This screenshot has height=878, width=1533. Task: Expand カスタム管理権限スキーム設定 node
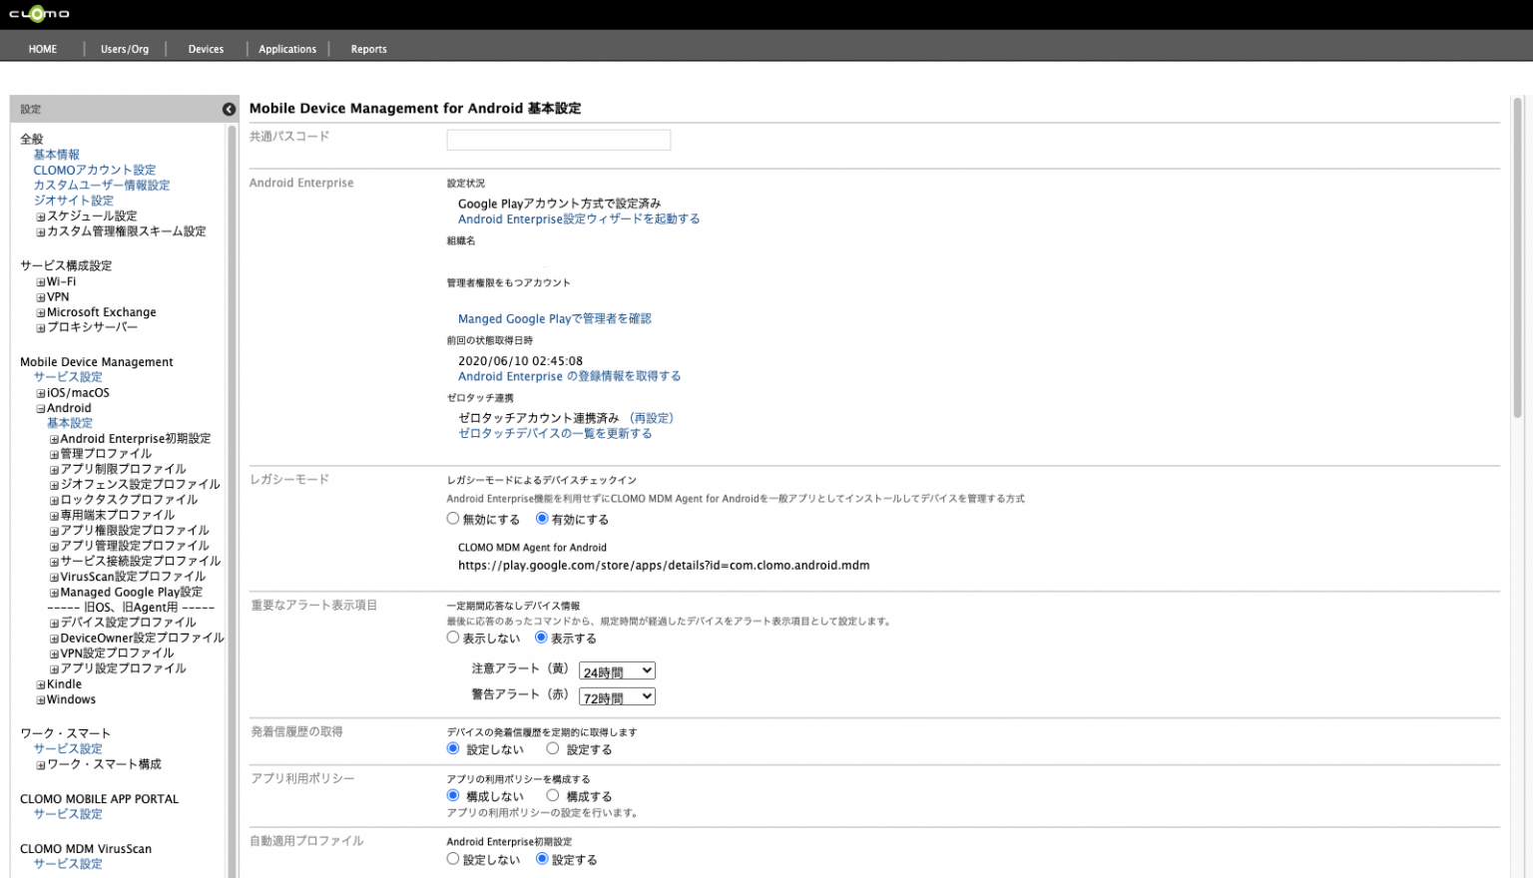[41, 232]
